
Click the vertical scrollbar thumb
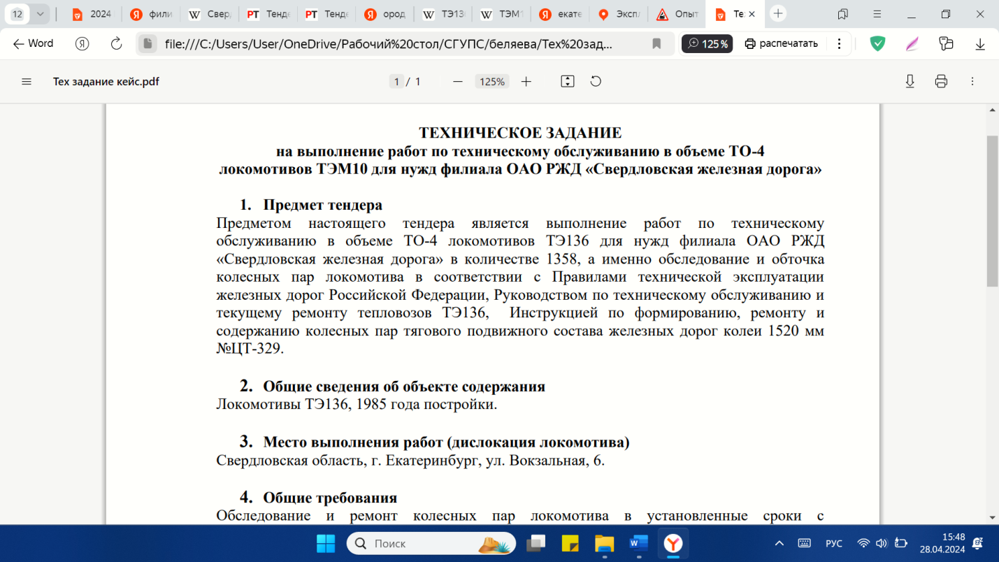click(992, 210)
